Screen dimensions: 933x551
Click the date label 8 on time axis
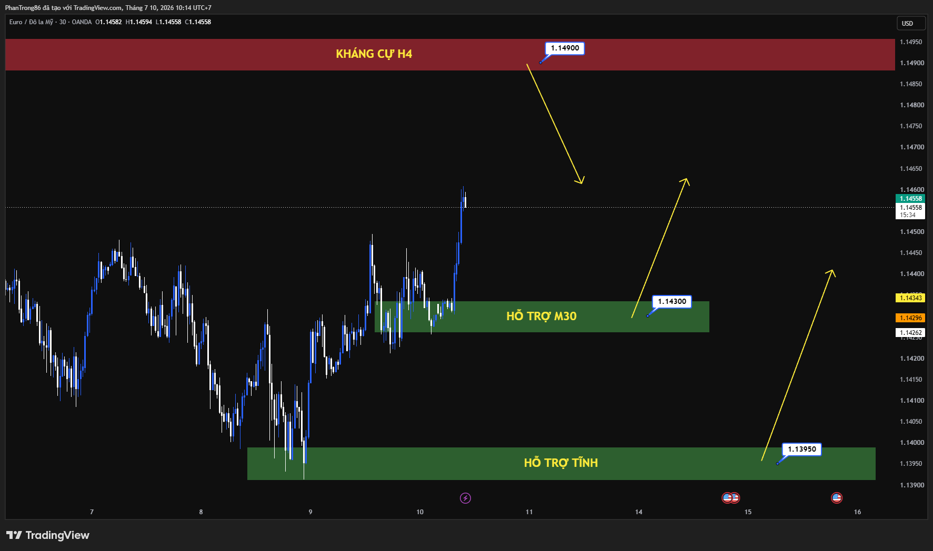[x=201, y=512]
